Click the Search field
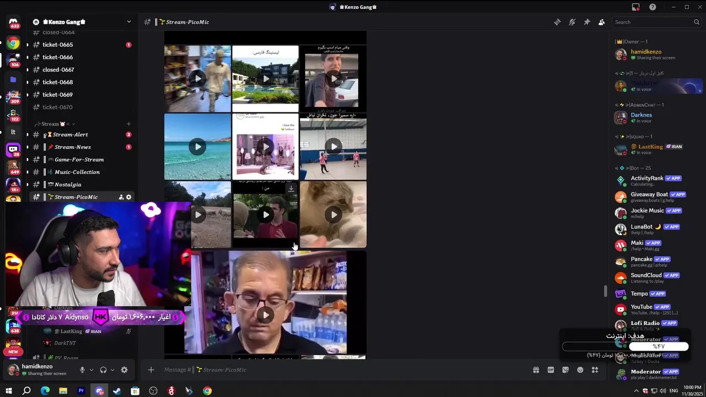This screenshot has width=706, height=397. (x=657, y=22)
